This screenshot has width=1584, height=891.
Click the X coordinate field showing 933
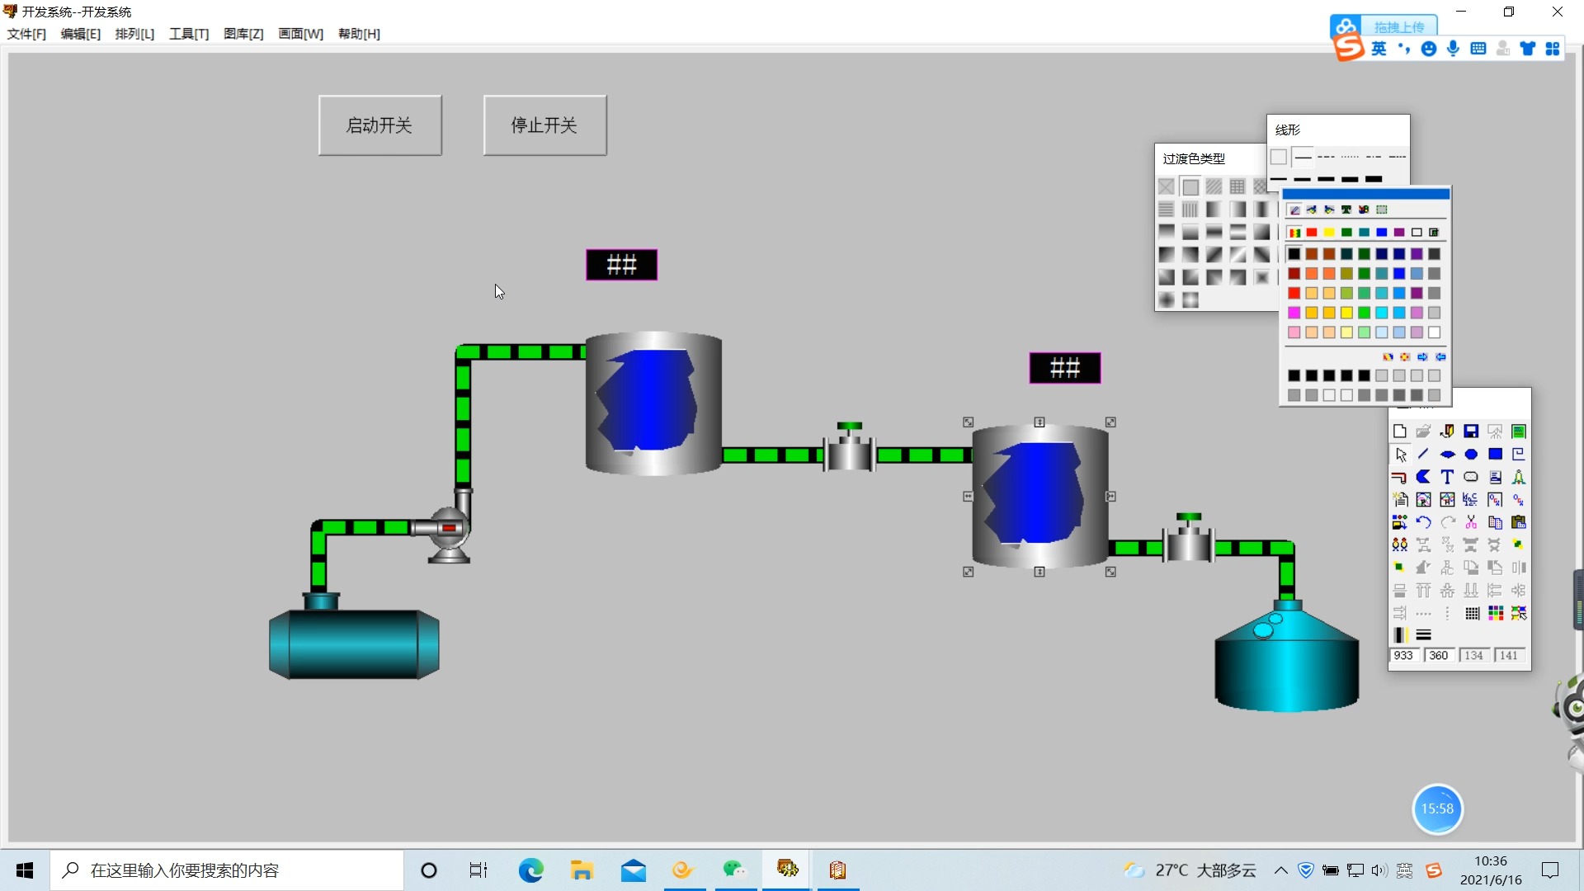click(1403, 655)
